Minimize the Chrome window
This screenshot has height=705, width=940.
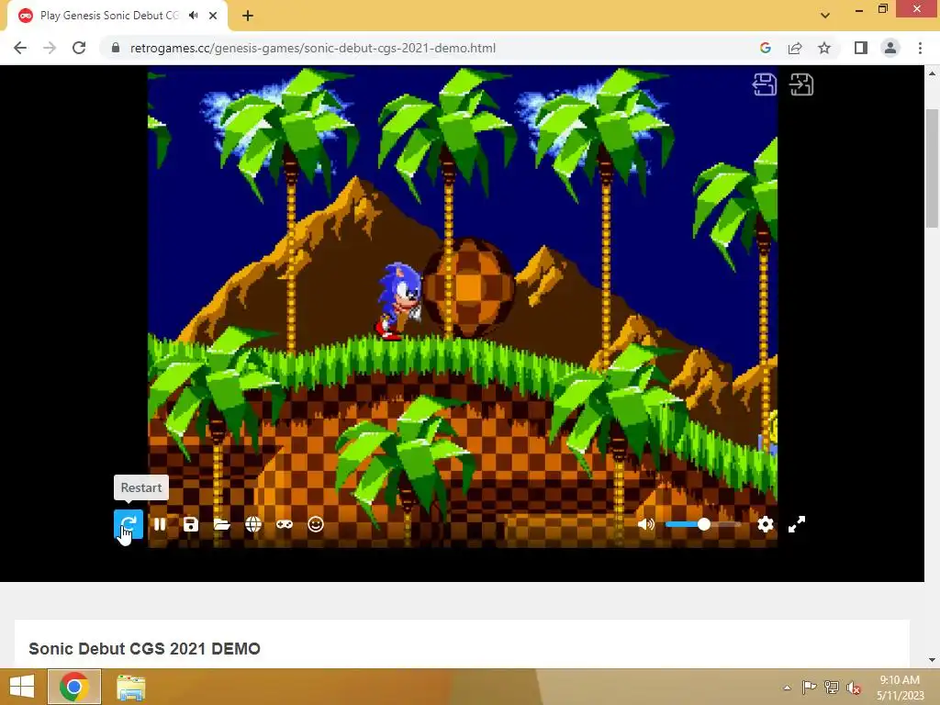coord(859,9)
